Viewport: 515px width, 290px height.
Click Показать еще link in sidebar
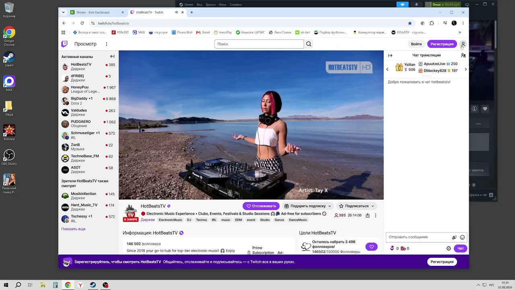point(73,229)
